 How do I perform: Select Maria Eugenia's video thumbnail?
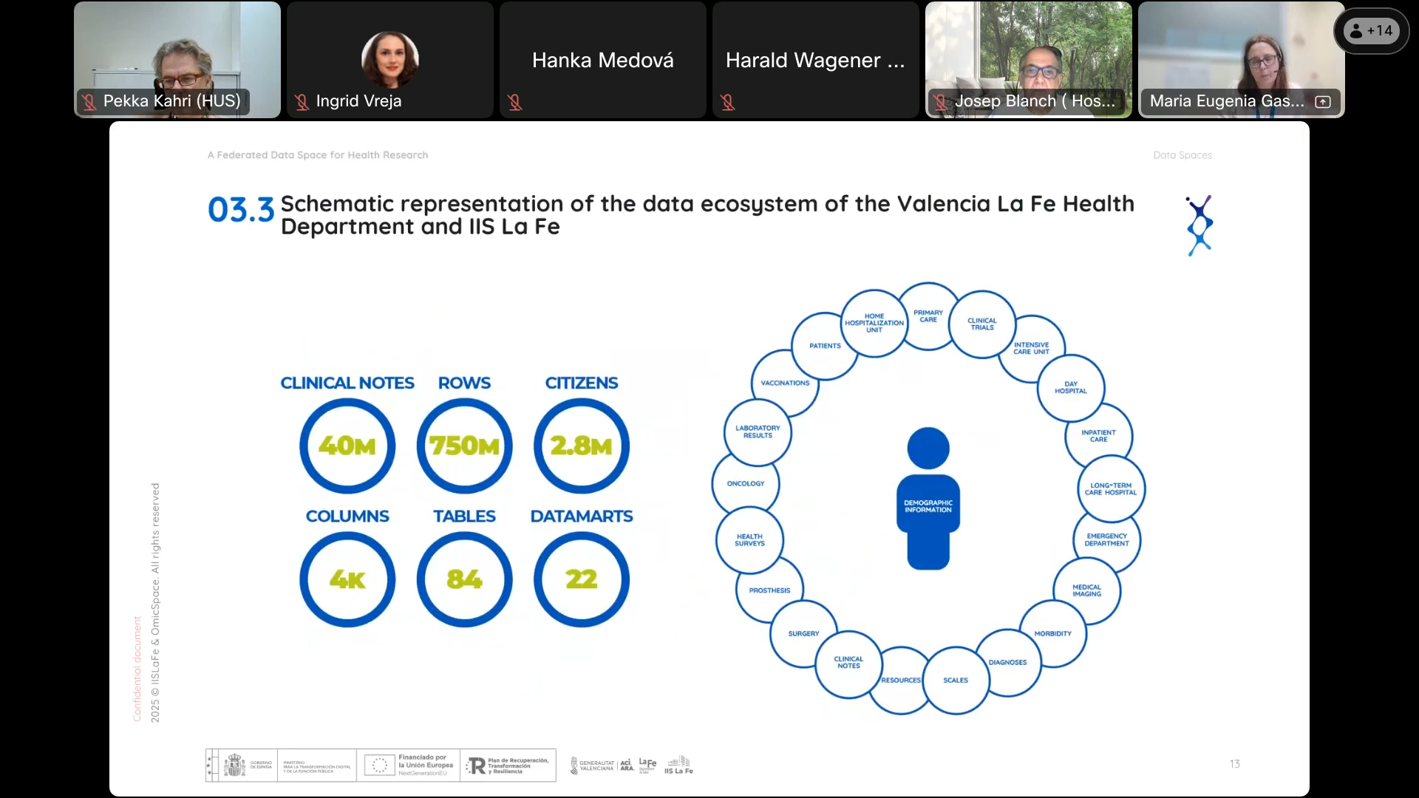[1242, 52]
